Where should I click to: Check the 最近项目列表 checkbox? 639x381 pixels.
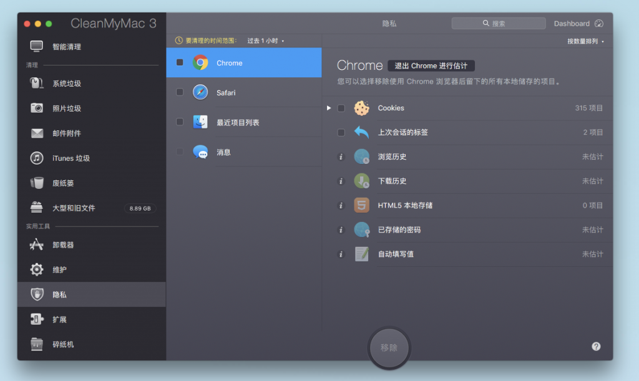tap(180, 122)
